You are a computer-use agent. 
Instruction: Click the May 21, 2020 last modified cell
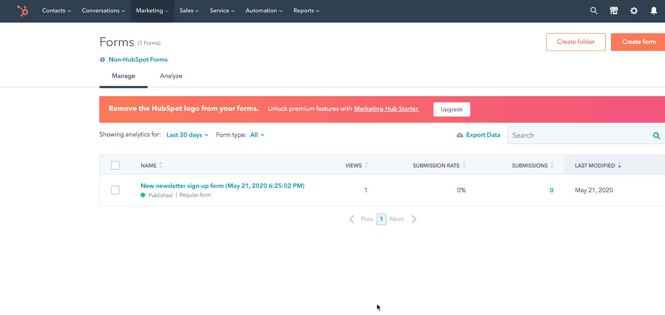click(x=594, y=191)
